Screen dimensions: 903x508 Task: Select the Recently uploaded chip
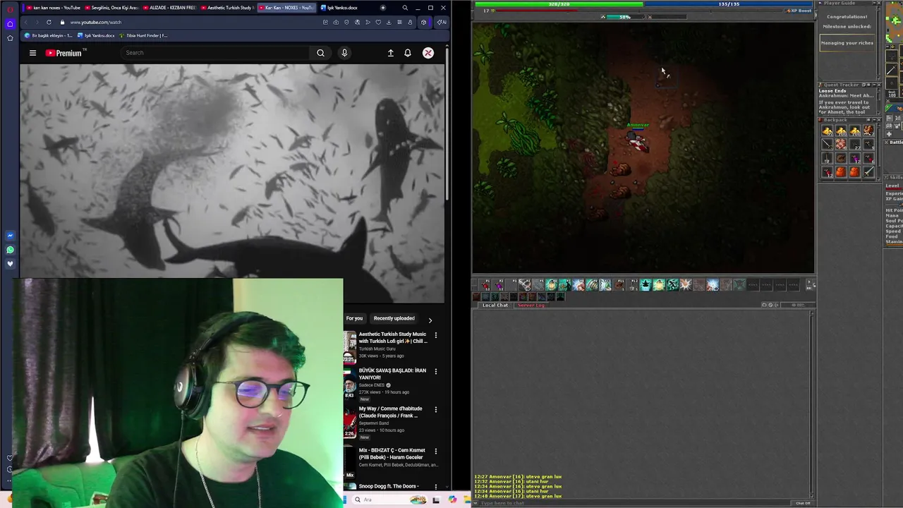394,318
